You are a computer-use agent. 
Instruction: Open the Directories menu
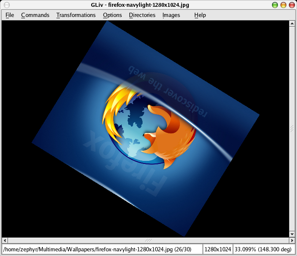tap(142, 15)
